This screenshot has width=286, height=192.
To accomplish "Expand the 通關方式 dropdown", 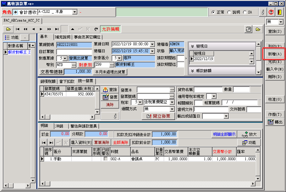I will click(x=172, y=109).
